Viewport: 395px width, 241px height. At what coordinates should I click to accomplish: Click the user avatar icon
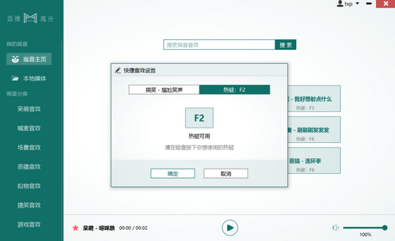[340, 3]
